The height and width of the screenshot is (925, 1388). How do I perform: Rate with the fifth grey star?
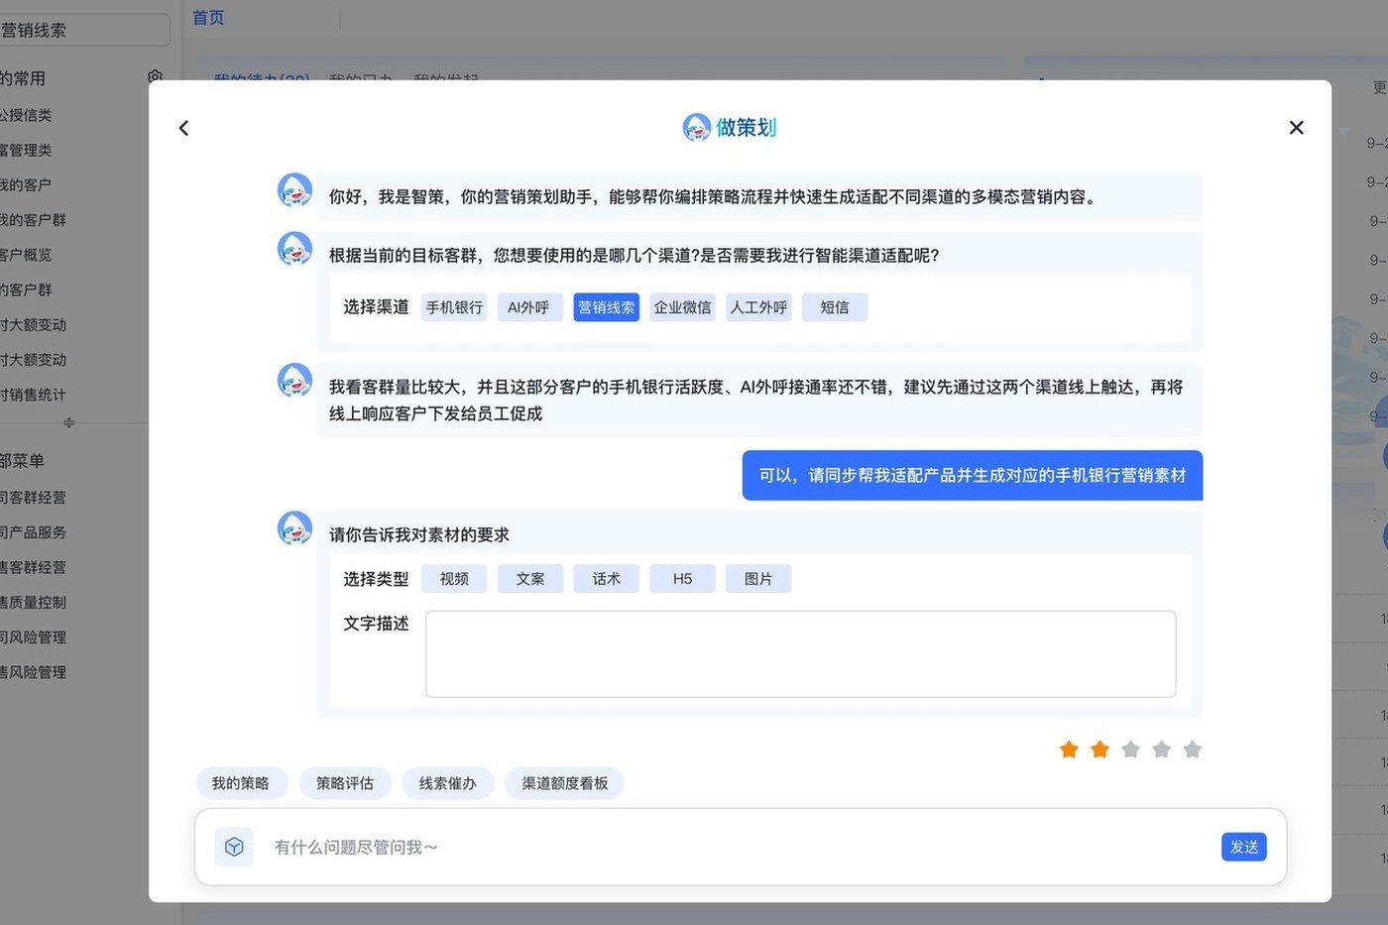(x=1193, y=750)
